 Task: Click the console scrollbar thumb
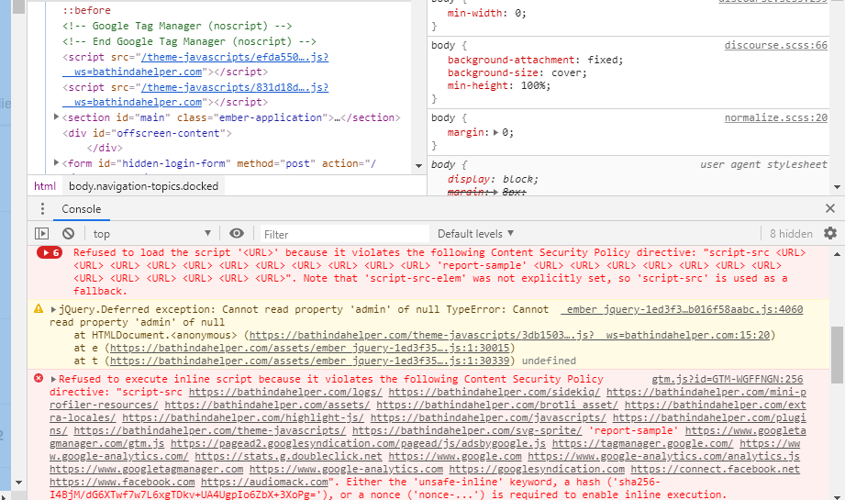click(837, 354)
